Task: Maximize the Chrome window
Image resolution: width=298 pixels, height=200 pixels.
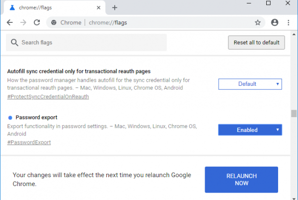Action: point(268,3)
